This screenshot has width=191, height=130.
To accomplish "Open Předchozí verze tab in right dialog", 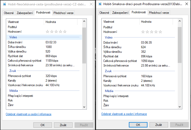I will (x=159, y=13).
